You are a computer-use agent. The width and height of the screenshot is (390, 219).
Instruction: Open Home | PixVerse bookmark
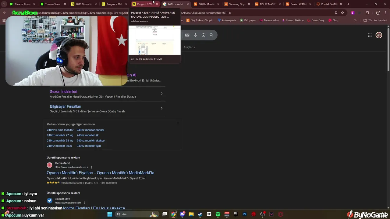293,20
